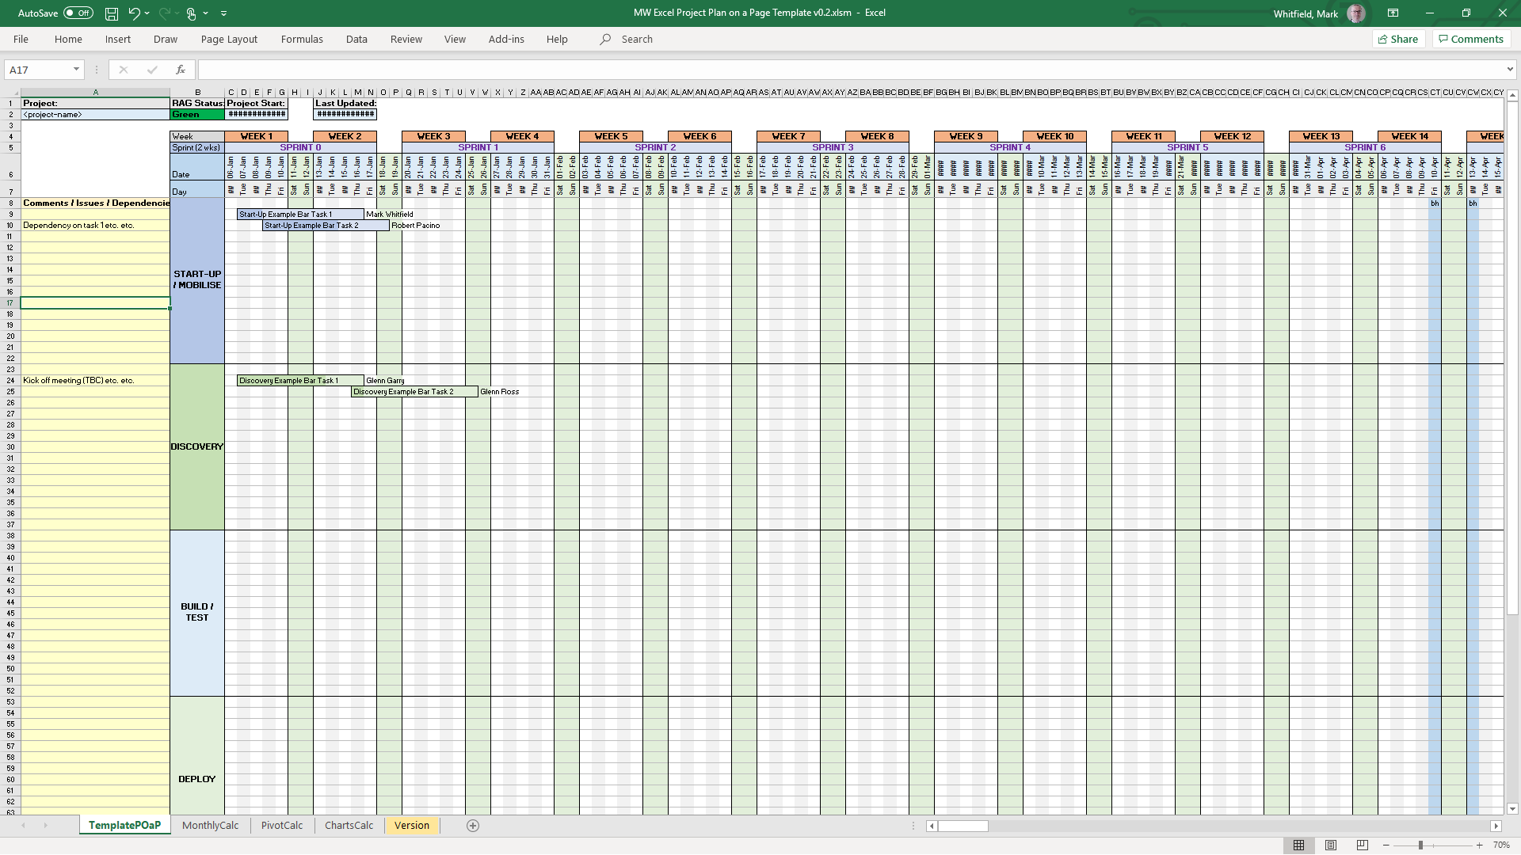
Task: Click the Ribbon Display Options icon
Action: [x=1393, y=13]
